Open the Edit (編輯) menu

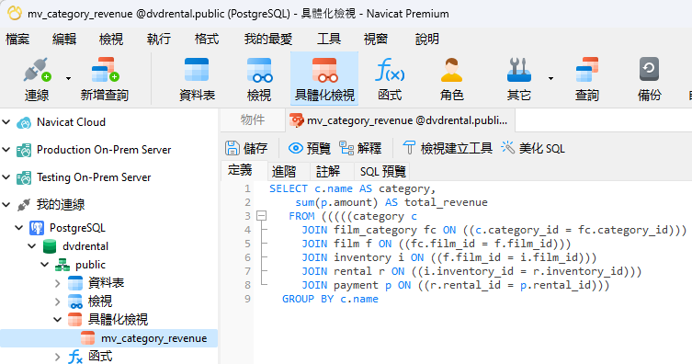(x=64, y=40)
